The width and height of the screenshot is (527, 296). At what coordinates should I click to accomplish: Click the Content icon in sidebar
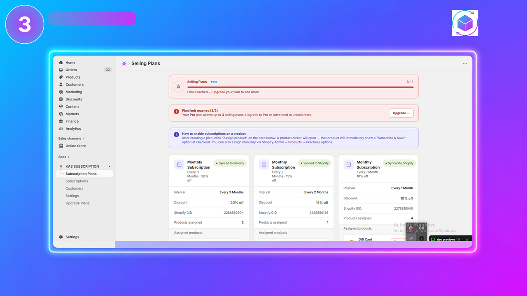(x=61, y=106)
